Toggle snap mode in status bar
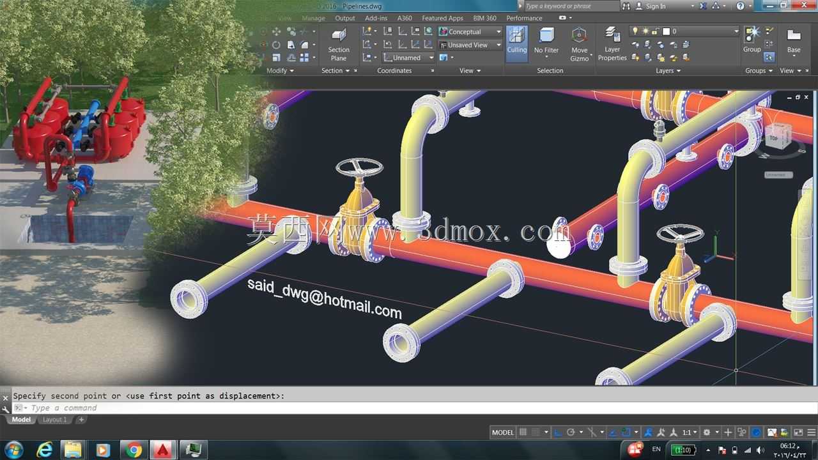This screenshot has width=818, height=460. [x=537, y=433]
